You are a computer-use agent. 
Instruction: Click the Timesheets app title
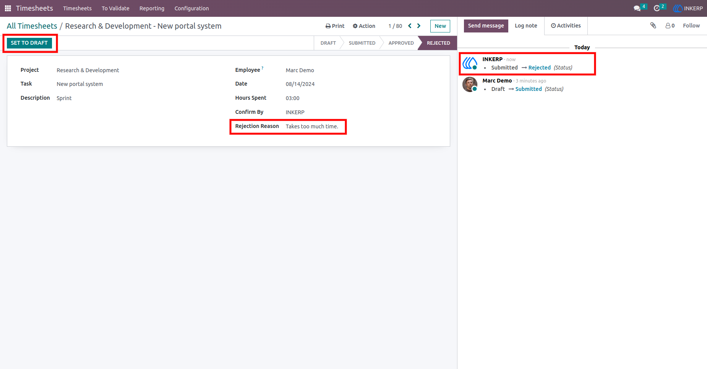(34, 8)
